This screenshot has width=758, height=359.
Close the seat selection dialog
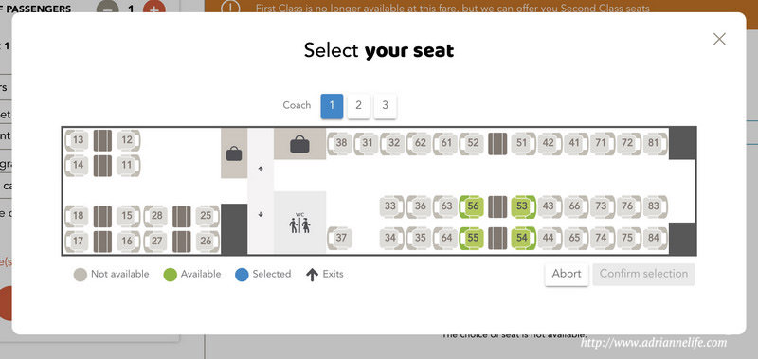[719, 39]
